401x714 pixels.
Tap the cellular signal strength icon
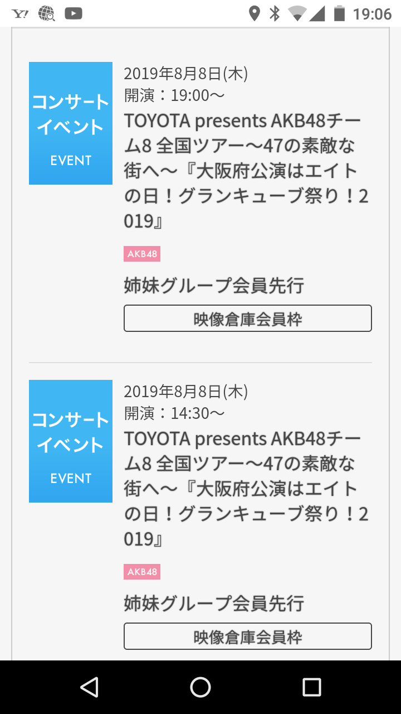(x=317, y=13)
